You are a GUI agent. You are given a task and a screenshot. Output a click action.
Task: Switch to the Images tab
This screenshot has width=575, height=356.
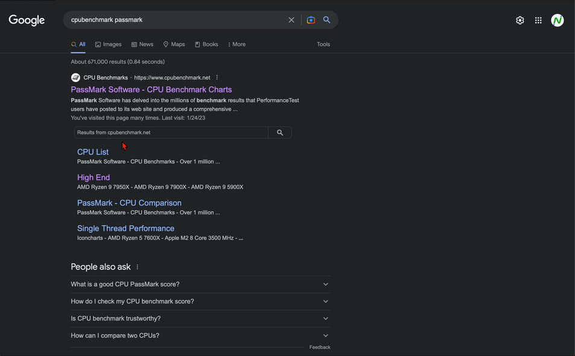[108, 45]
